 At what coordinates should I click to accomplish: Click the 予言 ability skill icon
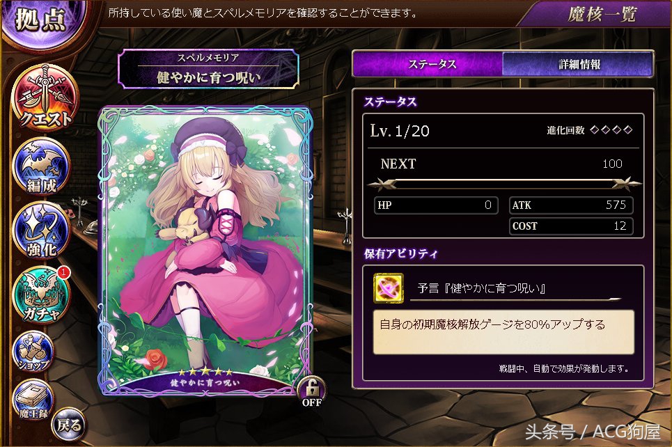389,288
